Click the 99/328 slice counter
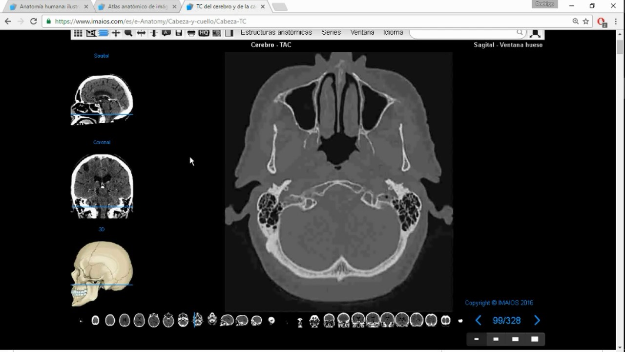The height and width of the screenshot is (352, 625). (x=507, y=321)
